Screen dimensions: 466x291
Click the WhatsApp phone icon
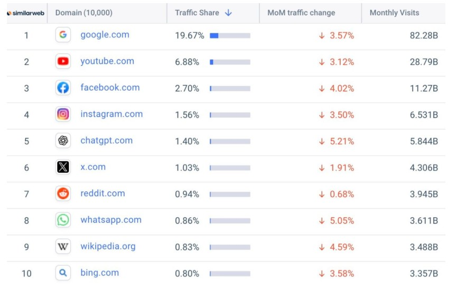(x=63, y=220)
